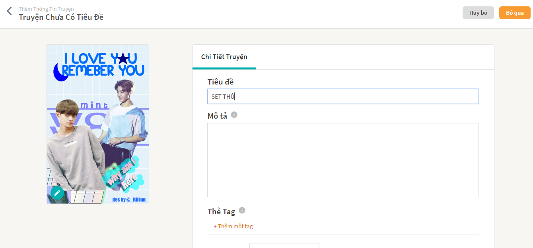Add a tag via Thêm một tag
Image resolution: width=533 pixels, height=248 pixels.
pos(233,226)
